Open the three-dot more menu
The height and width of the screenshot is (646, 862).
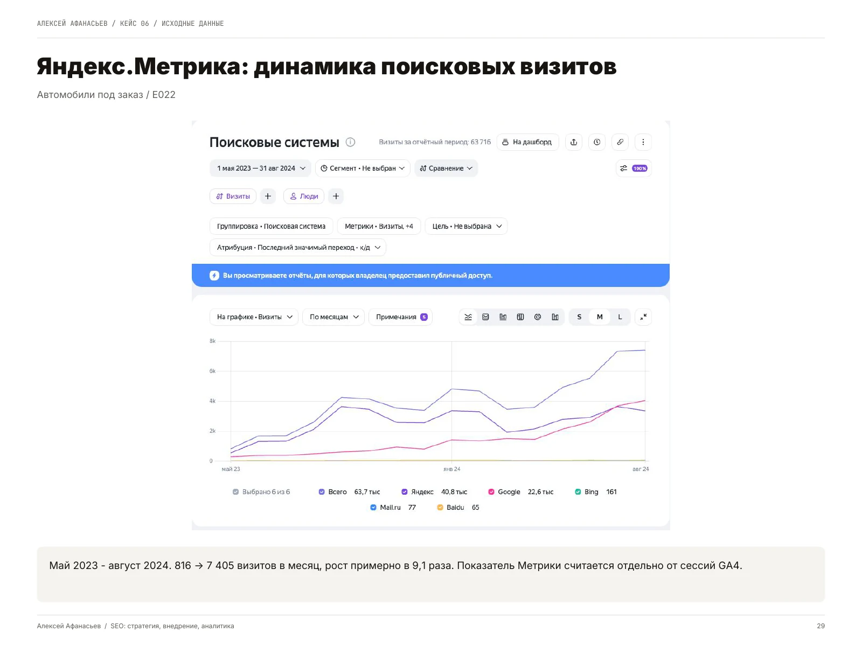click(x=643, y=142)
